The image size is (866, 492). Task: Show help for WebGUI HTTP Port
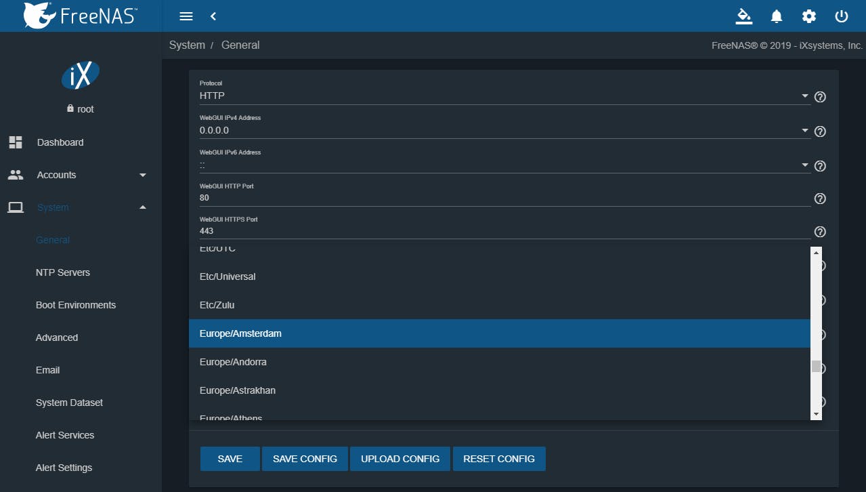click(820, 199)
